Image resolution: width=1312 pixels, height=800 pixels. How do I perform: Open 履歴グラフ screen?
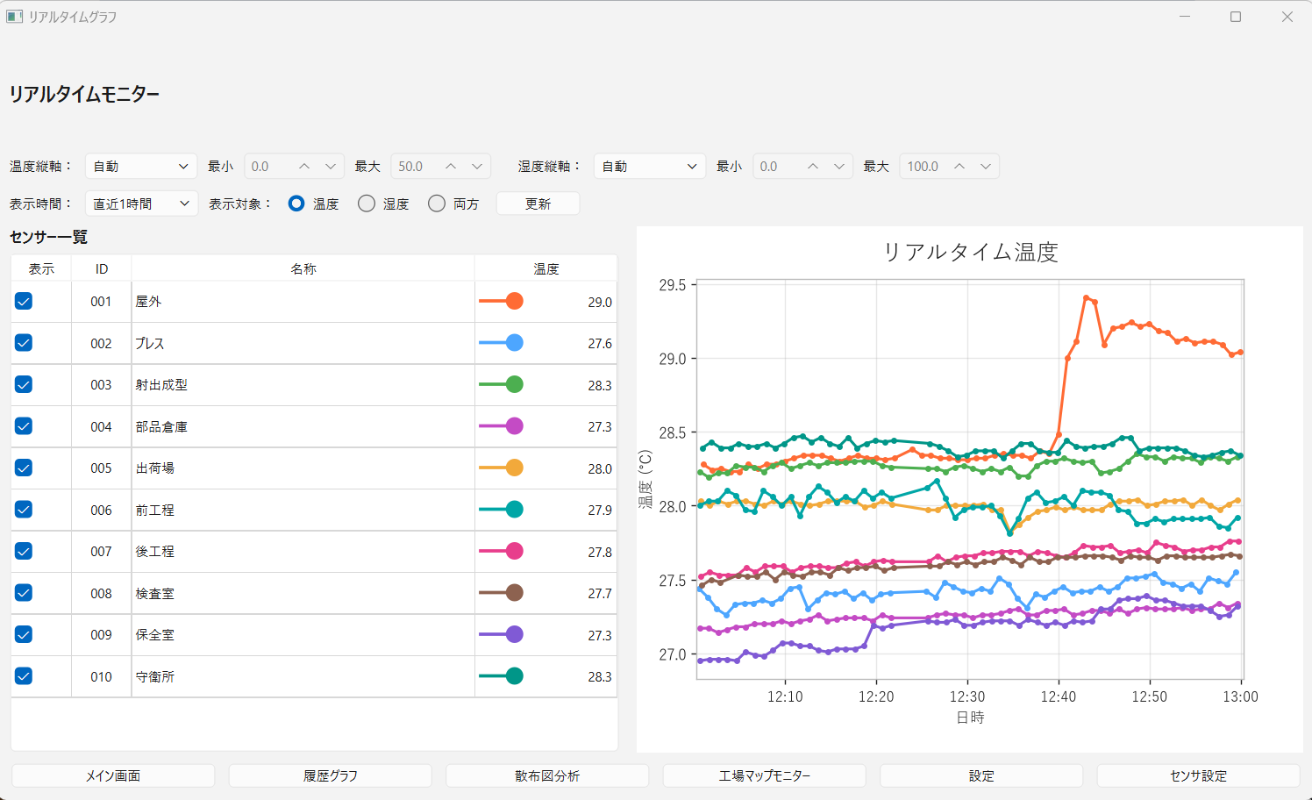(331, 775)
